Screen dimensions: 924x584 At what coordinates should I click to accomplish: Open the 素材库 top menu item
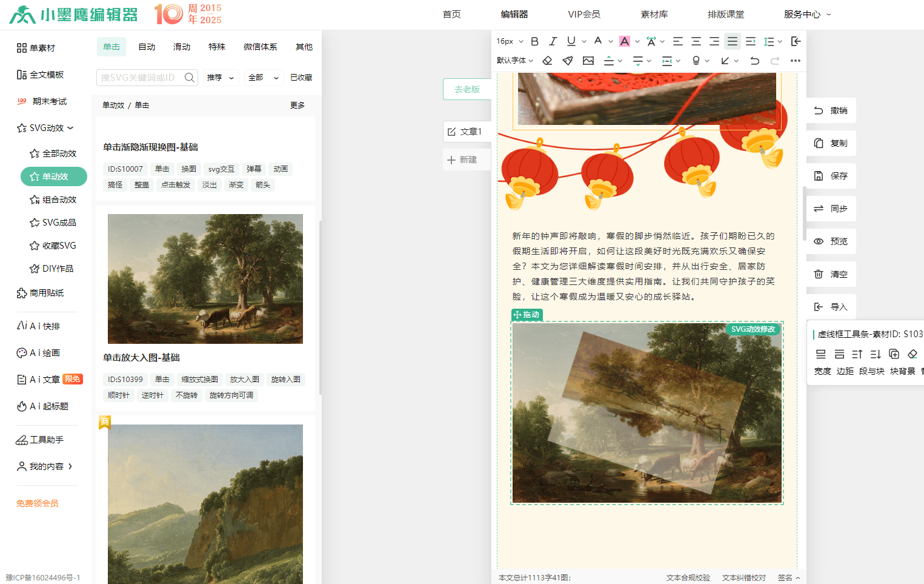654,15
